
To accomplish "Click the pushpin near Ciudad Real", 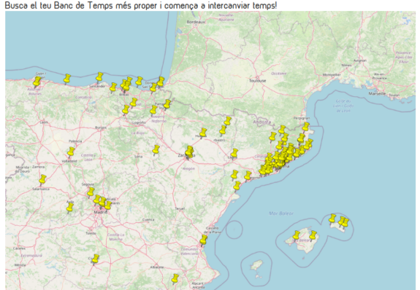I will 95,259.
